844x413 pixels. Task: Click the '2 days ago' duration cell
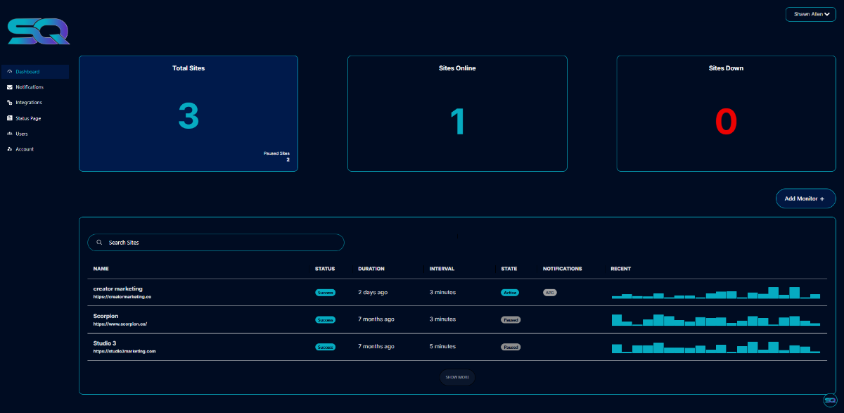(x=373, y=292)
